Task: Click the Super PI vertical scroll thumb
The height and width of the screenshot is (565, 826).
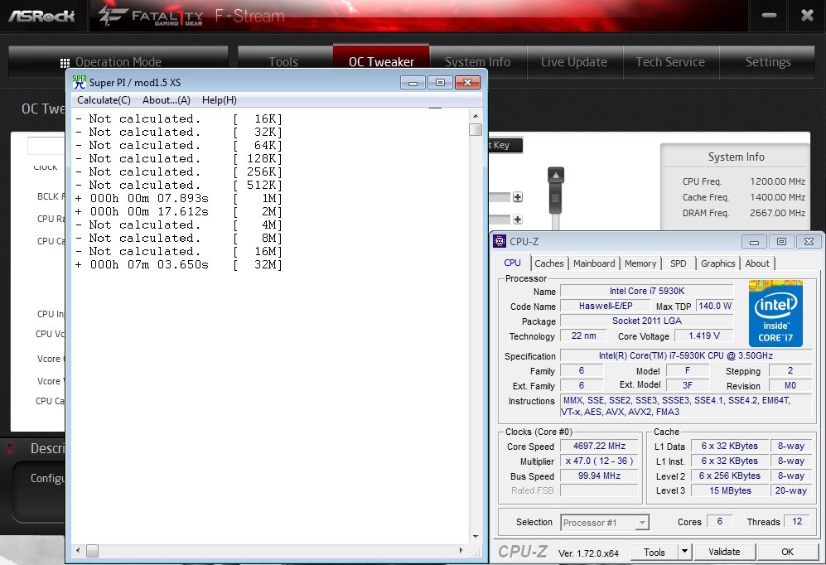Action: point(476,129)
